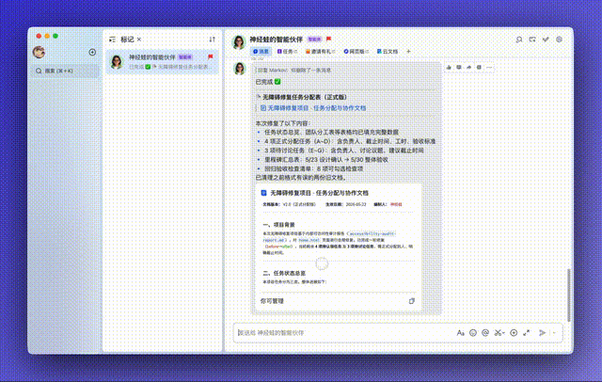The height and width of the screenshot is (382, 602).
Task: Switch to the 任务 tab
Action: (287, 52)
